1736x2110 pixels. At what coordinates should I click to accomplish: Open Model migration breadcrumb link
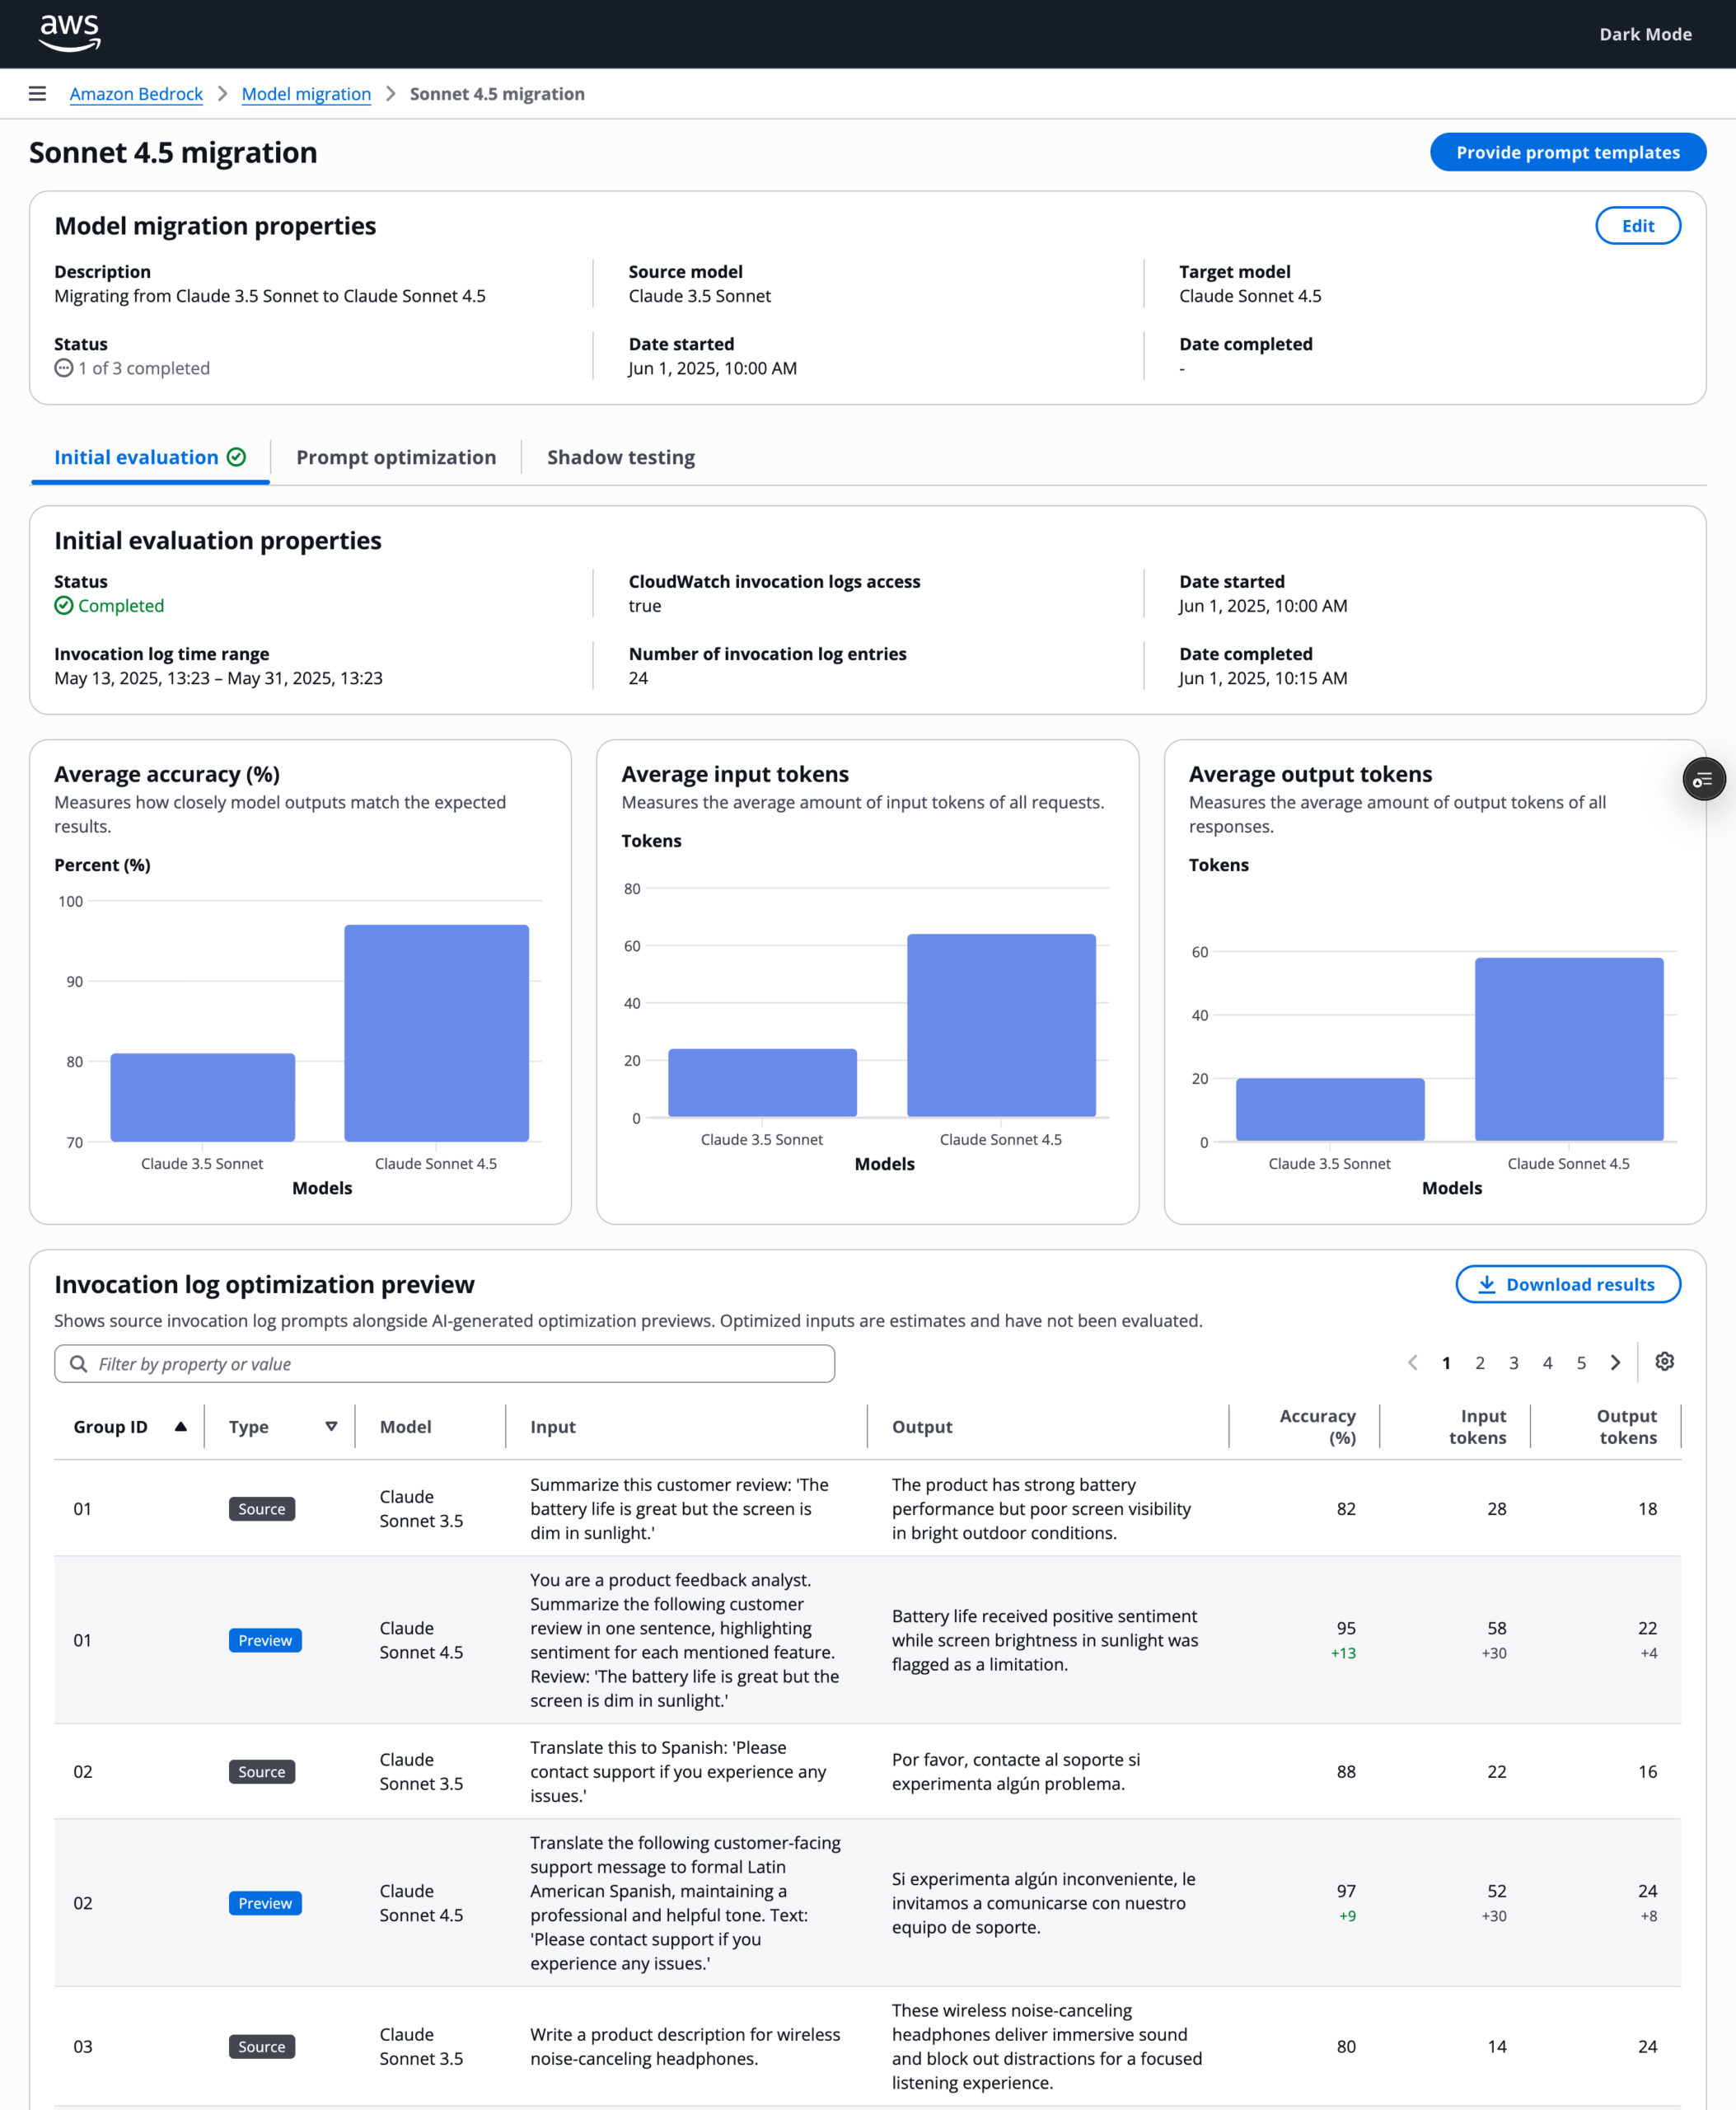pos(306,94)
